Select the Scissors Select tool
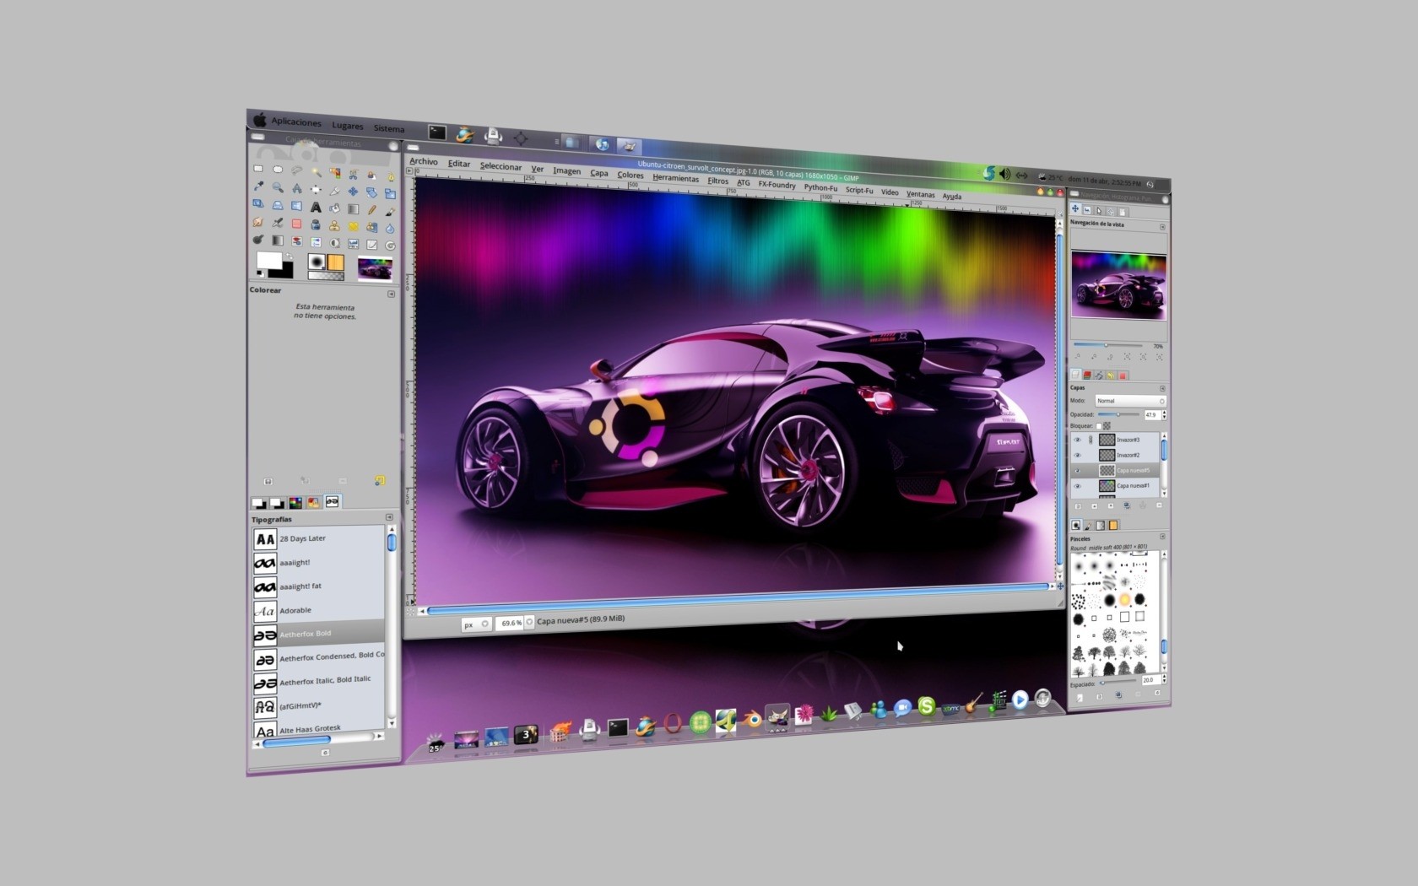Viewport: 1418px width, 886px height. pos(353,175)
